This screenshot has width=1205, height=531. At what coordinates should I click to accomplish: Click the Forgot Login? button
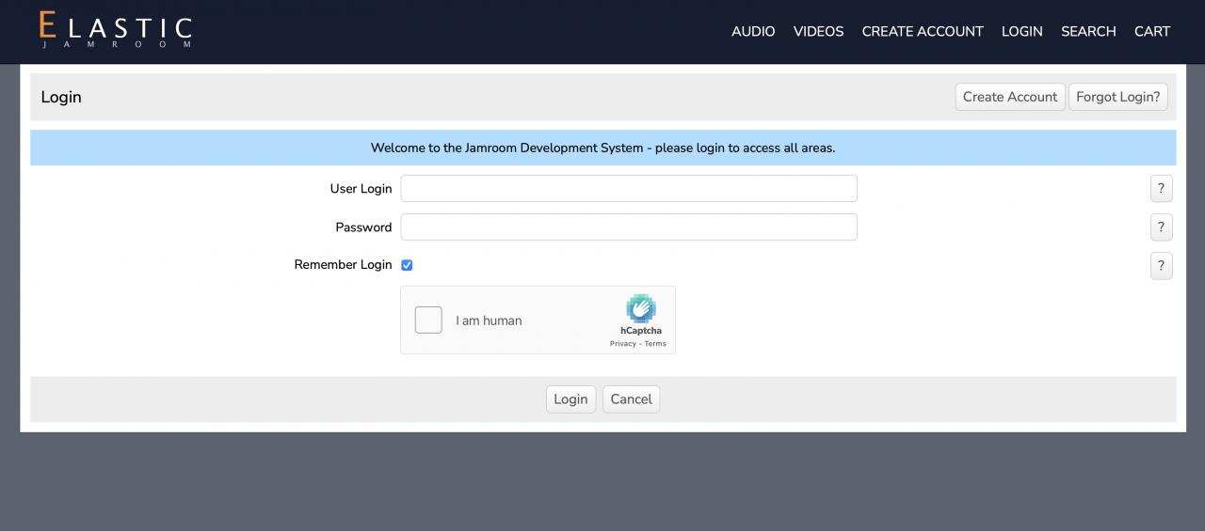point(1118,97)
